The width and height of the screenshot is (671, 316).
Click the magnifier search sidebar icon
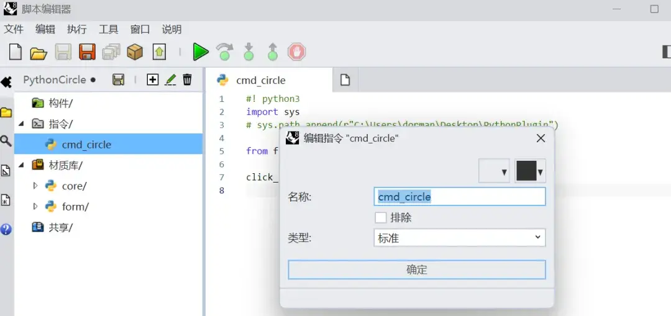[6, 141]
